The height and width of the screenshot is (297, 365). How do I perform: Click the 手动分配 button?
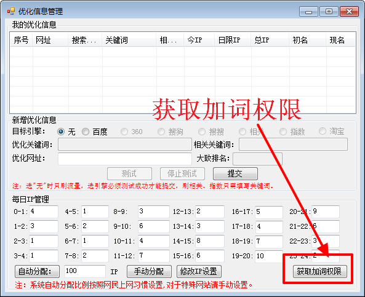(149, 271)
